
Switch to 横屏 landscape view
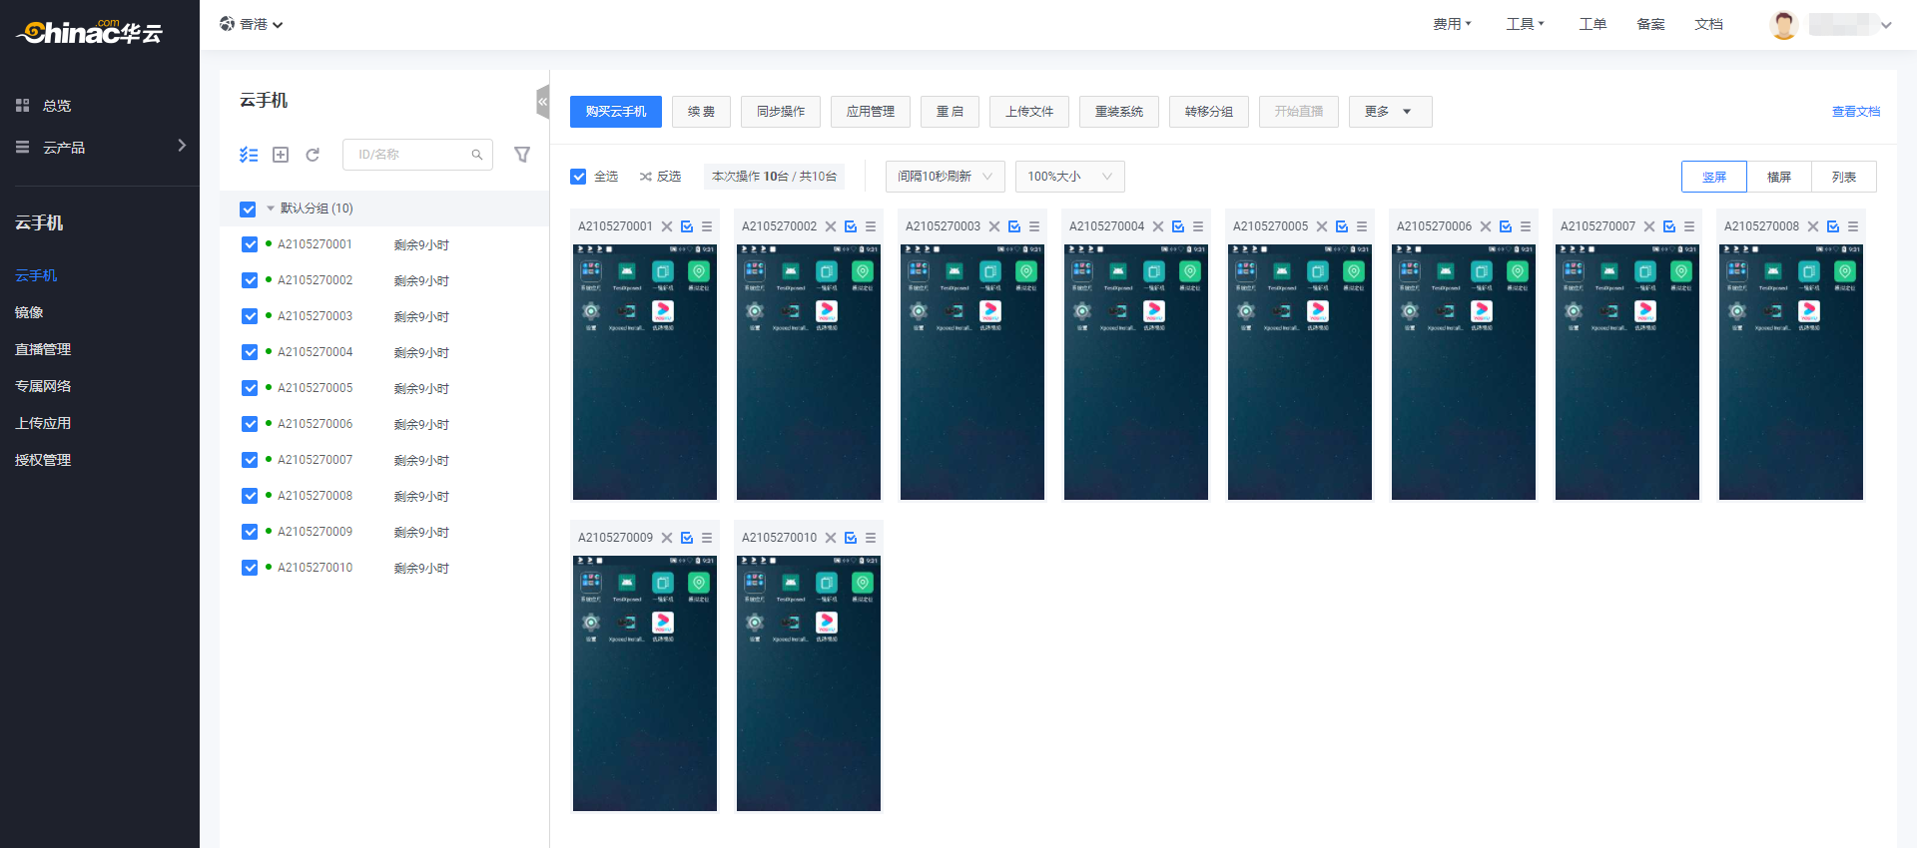[x=1779, y=177]
